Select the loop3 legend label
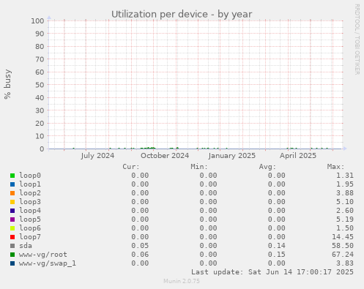 (x=30, y=202)
